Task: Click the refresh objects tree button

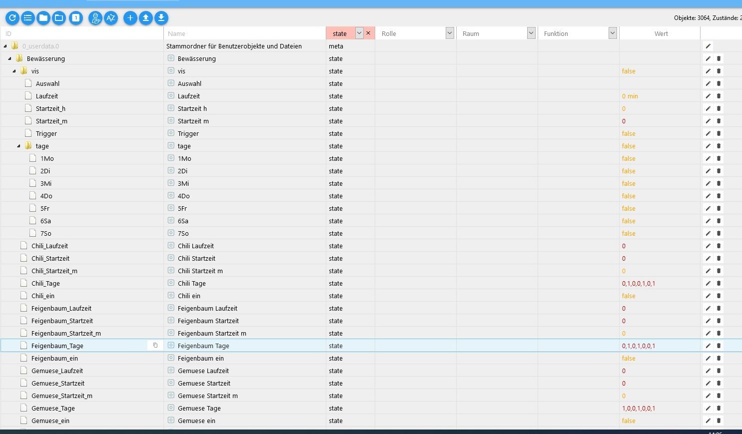Action: pyautogui.click(x=12, y=18)
